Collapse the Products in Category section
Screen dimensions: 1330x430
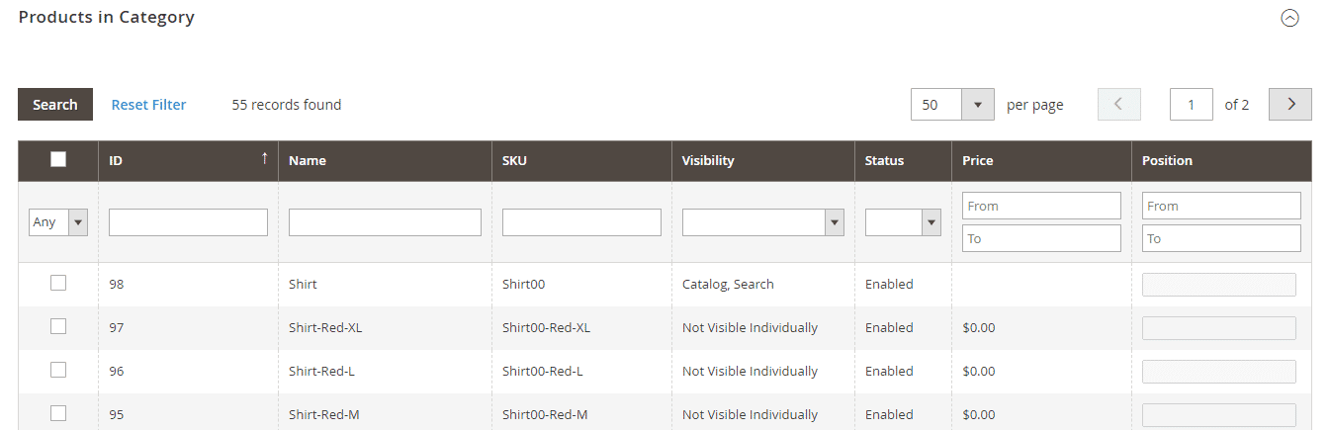tap(1289, 18)
